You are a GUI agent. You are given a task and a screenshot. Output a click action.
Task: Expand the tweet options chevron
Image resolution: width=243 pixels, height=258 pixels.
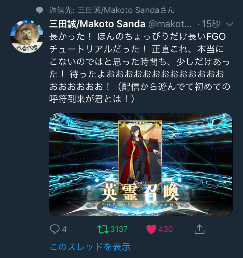230,24
